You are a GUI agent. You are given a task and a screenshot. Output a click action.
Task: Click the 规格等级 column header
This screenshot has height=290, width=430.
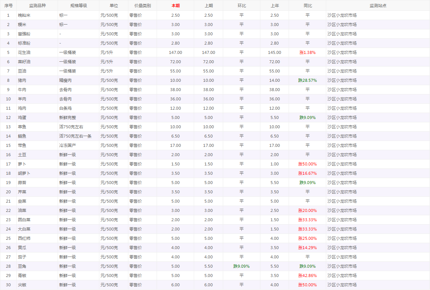[x=78, y=6]
